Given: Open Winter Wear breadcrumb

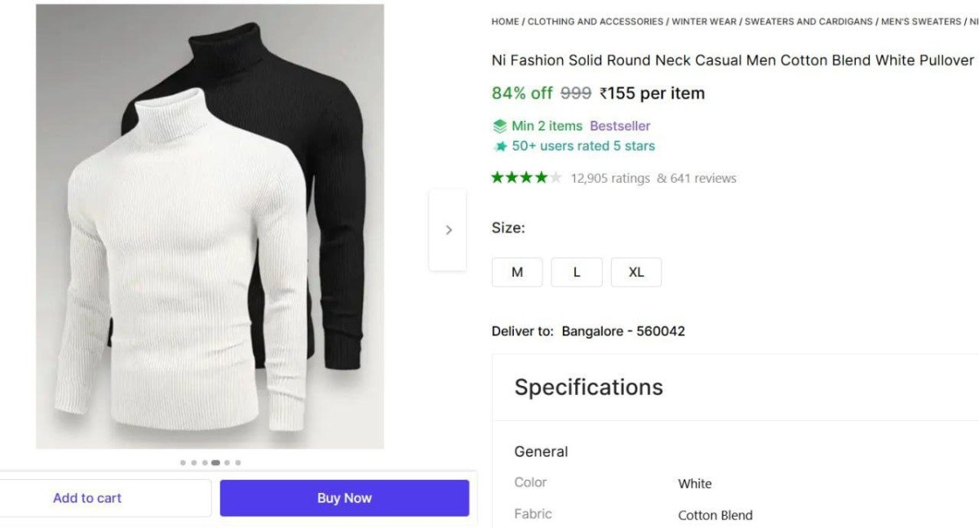Looking at the screenshot, I should tap(702, 22).
